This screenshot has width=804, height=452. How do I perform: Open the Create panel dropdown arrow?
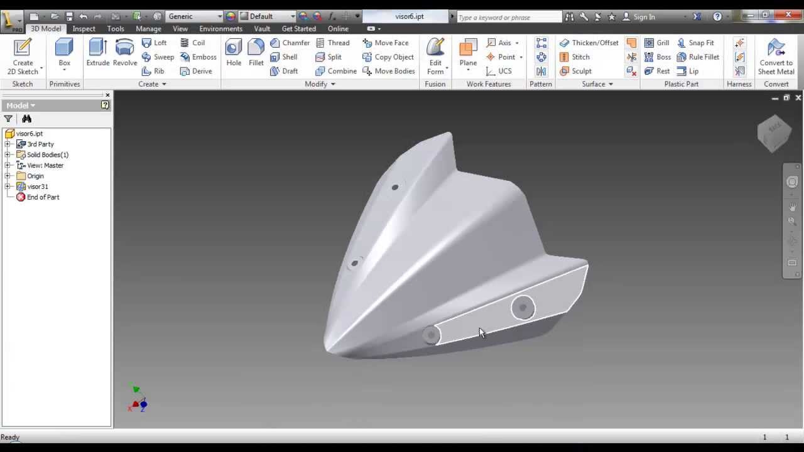coord(164,84)
